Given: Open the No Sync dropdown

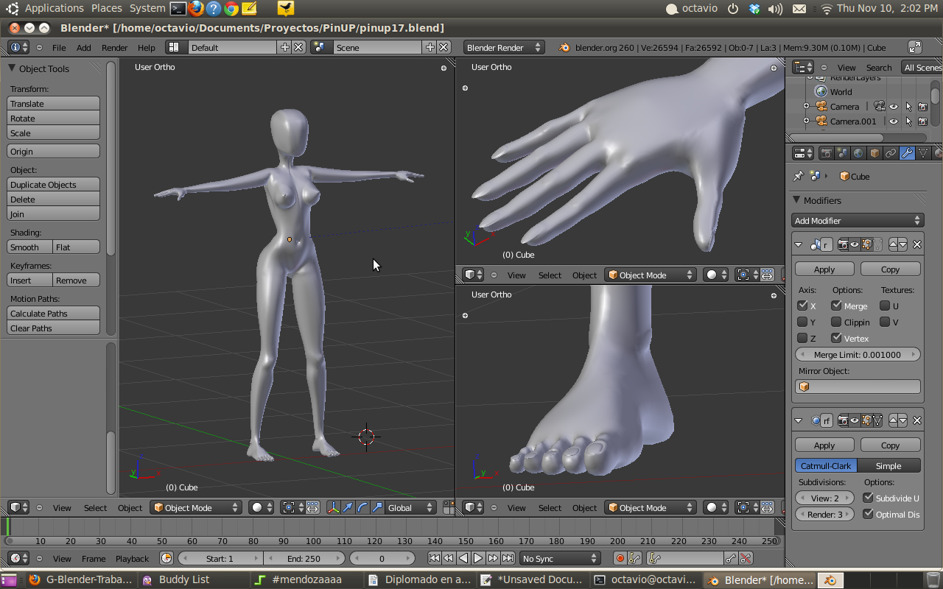Looking at the screenshot, I should pos(560,558).
